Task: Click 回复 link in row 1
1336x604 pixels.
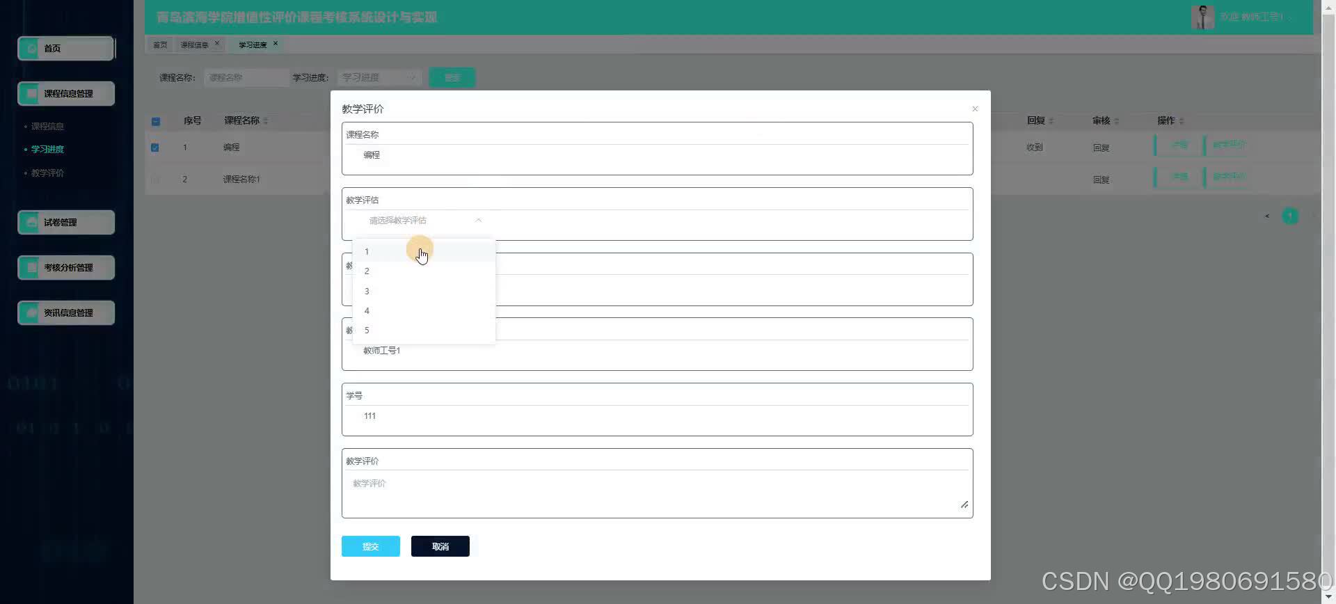Action: [x=1101, y=148]
